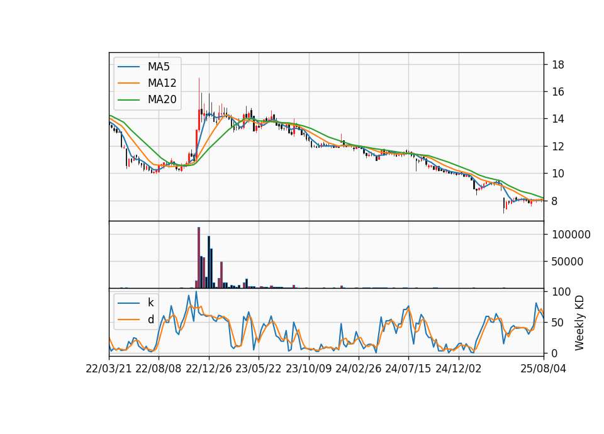Click the orange MA12 legend line sample
The width and height of the screenshot is (604, 434).
pyautogui.click(x=128, y=83)
